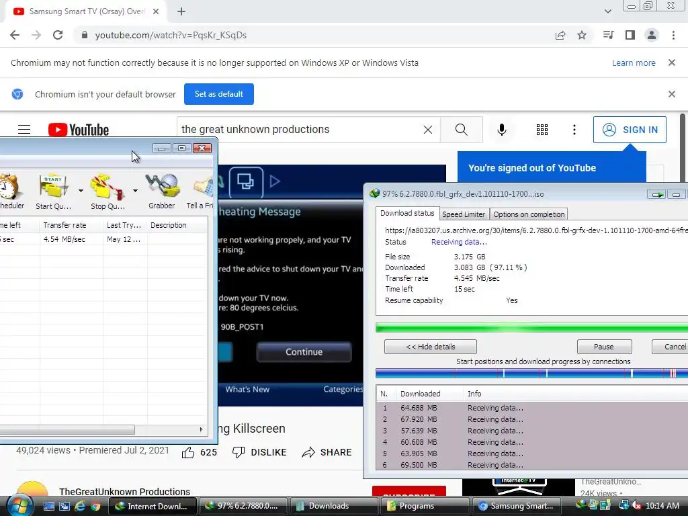Select connection 1 row with 64.688 MB

click(x=532, y=408)
